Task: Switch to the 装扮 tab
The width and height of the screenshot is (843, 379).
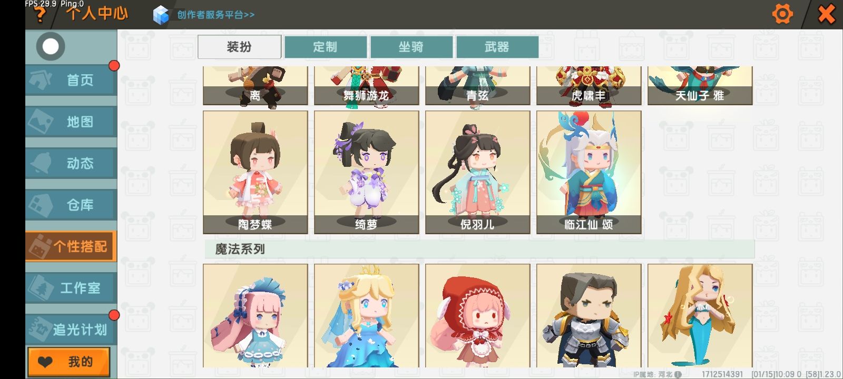Action: [239, 47]
